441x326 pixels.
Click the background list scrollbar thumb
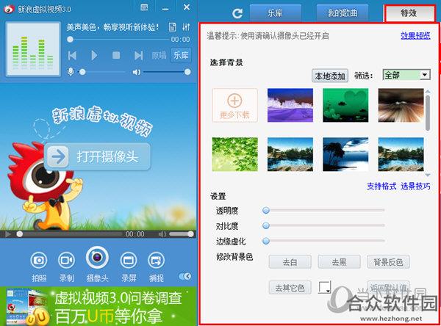(x=428, y=113)
